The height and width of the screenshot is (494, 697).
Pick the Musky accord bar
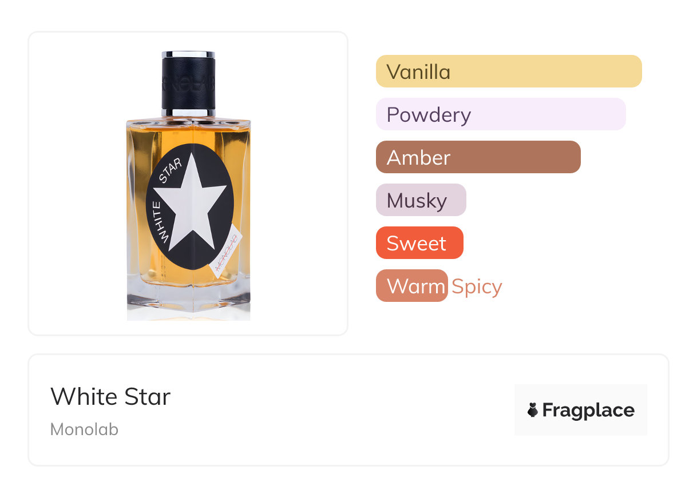421,200
